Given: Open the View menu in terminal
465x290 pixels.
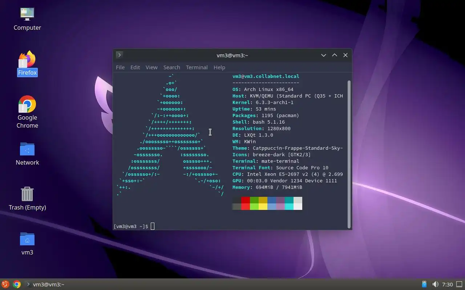Looking at the screenshot, I should (151, 67).
